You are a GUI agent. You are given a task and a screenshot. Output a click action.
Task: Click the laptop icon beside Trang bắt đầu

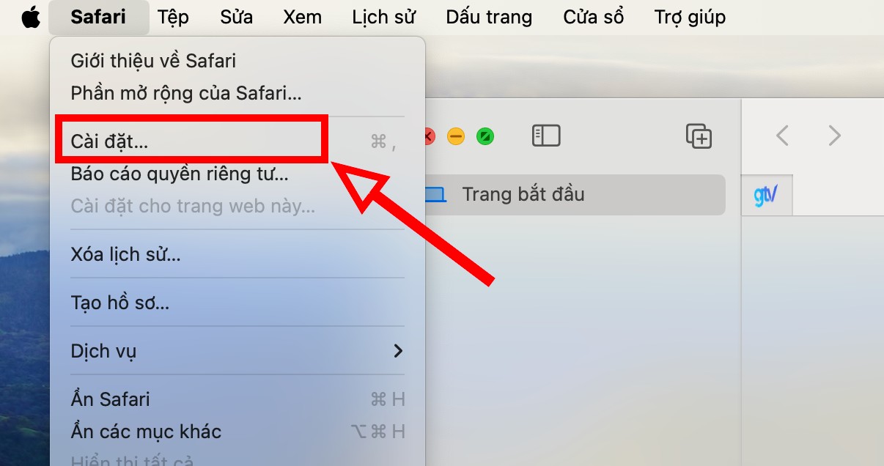tap(435, 194)
